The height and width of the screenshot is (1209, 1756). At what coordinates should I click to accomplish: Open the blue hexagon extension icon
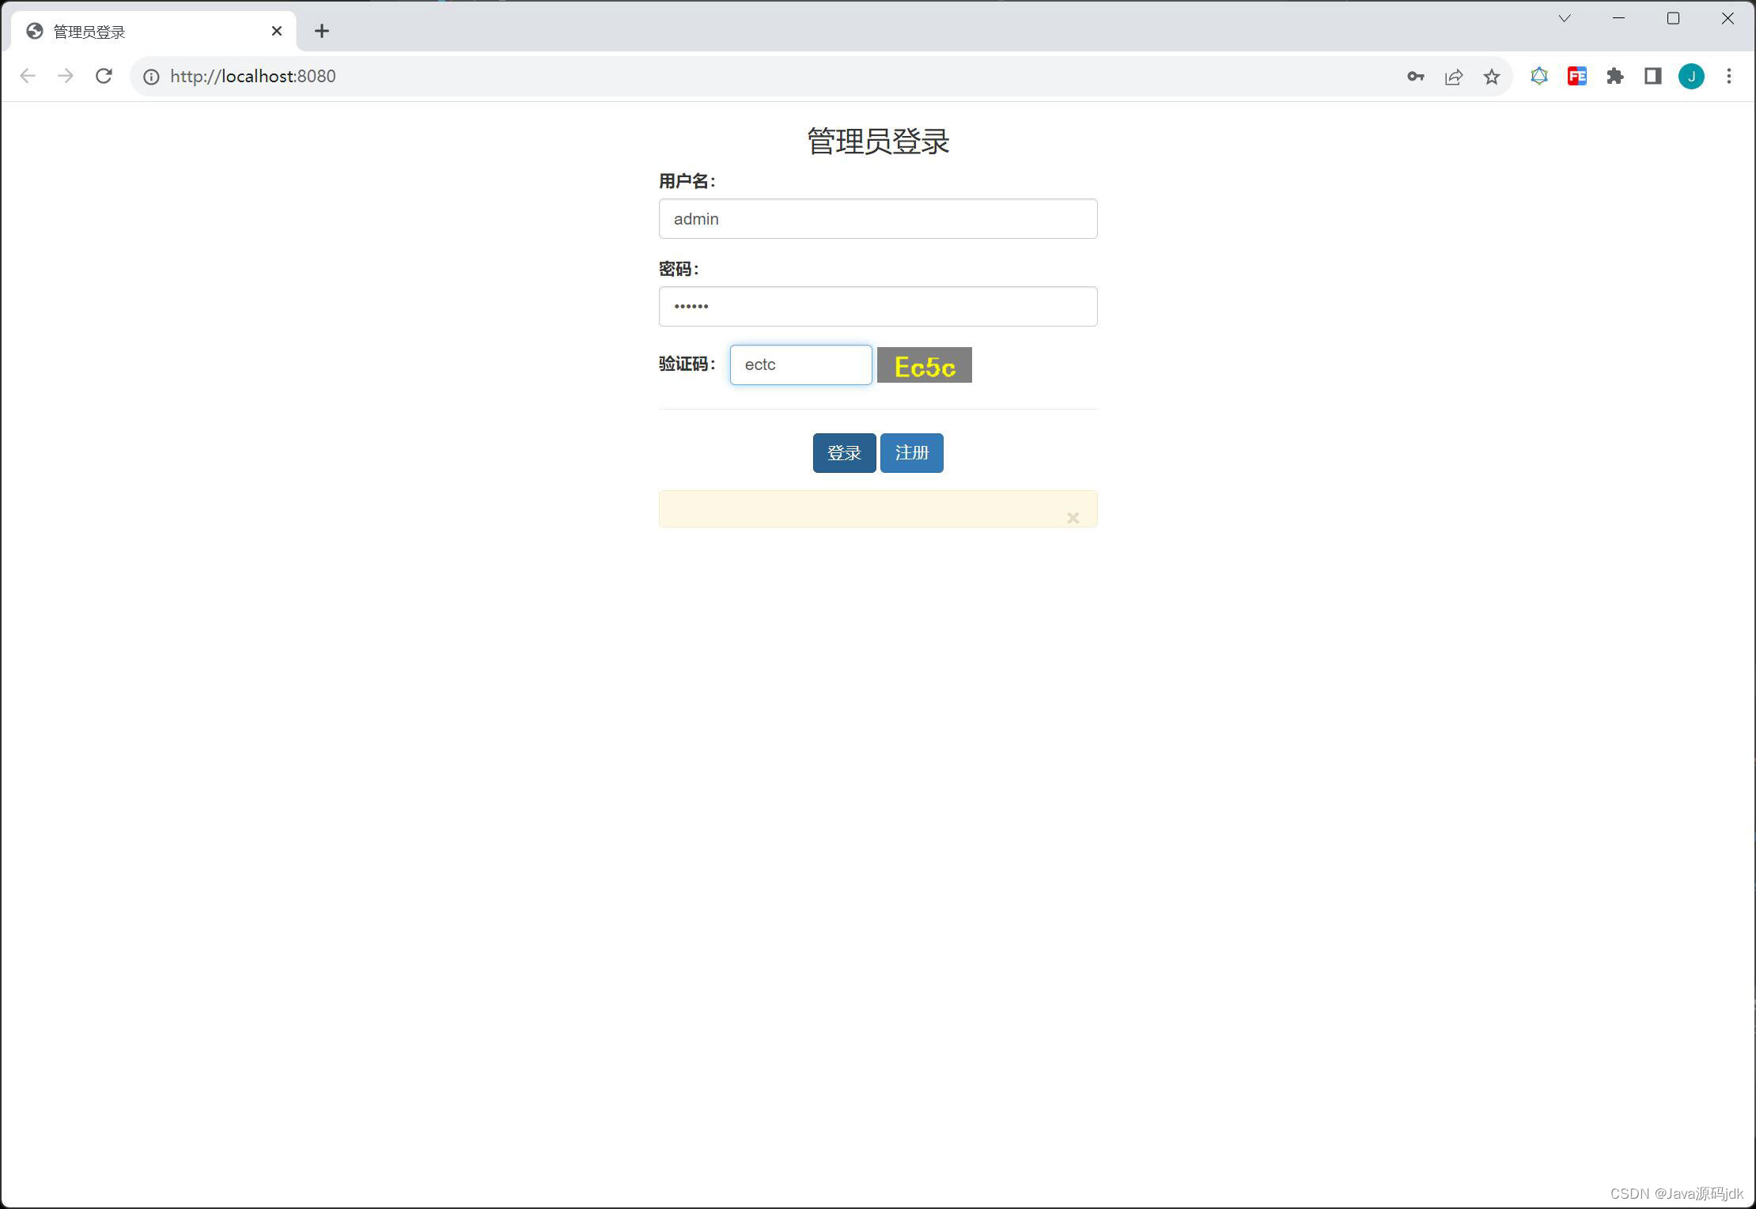[x=1539, y=76]
